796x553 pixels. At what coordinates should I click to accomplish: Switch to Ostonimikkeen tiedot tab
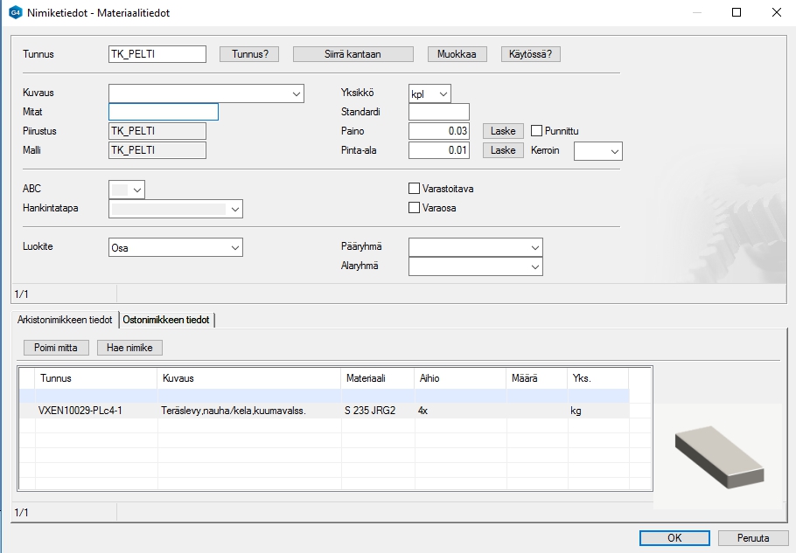coord(166,321)
